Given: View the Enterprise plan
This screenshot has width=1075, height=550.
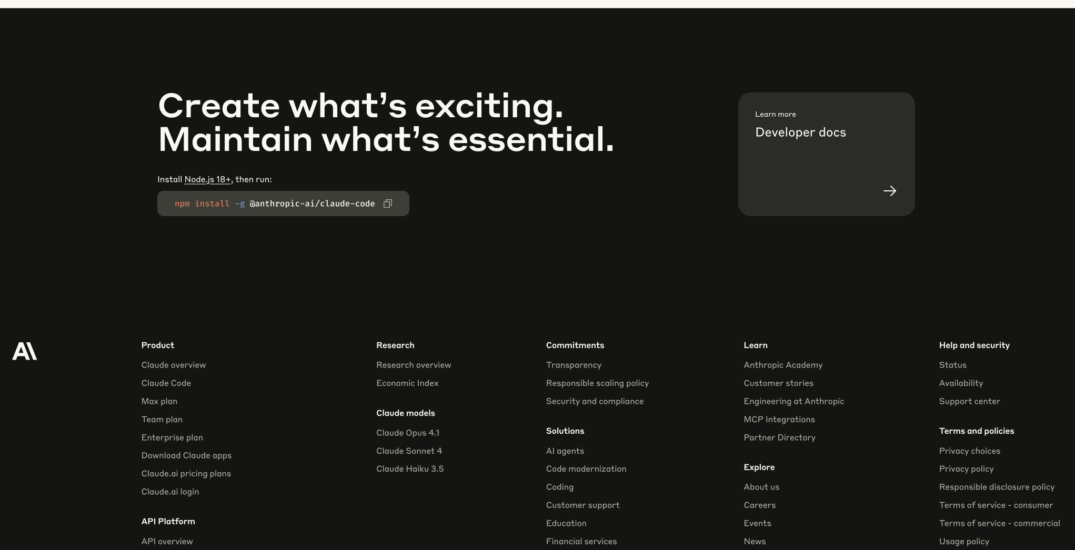Looking at the screenshot, I should point(172,437).
